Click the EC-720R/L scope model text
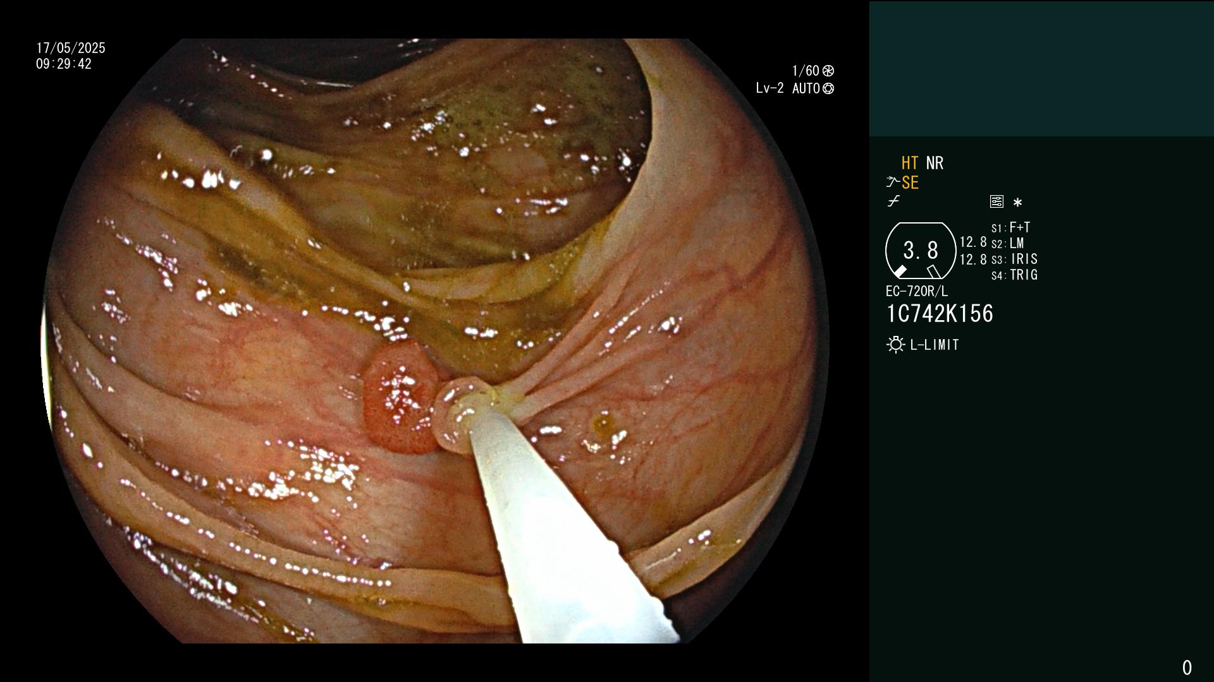 [x=917, y=291]
